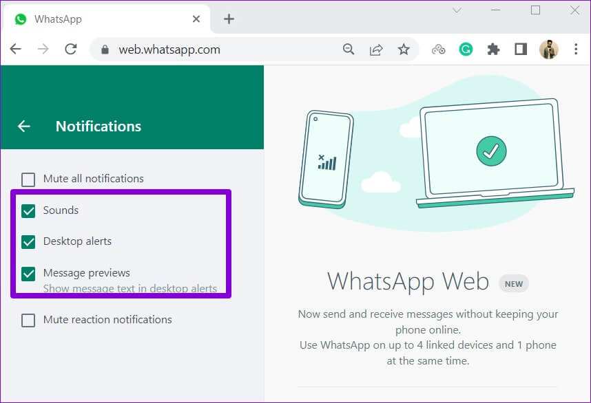Open the Extensions puzzle menu
This screenshot has height=403, width=591.
point(493,50)
